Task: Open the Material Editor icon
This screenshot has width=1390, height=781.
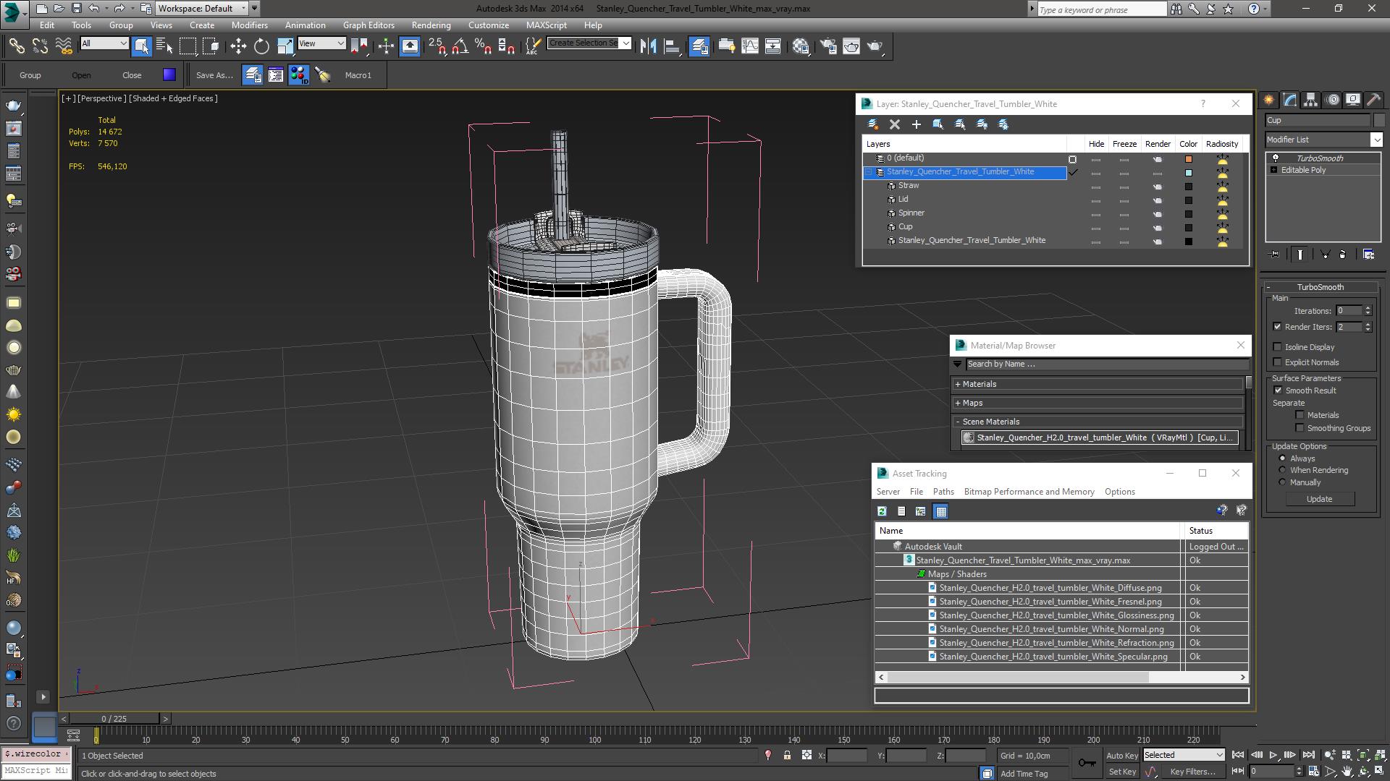Action: coord(801,46)
